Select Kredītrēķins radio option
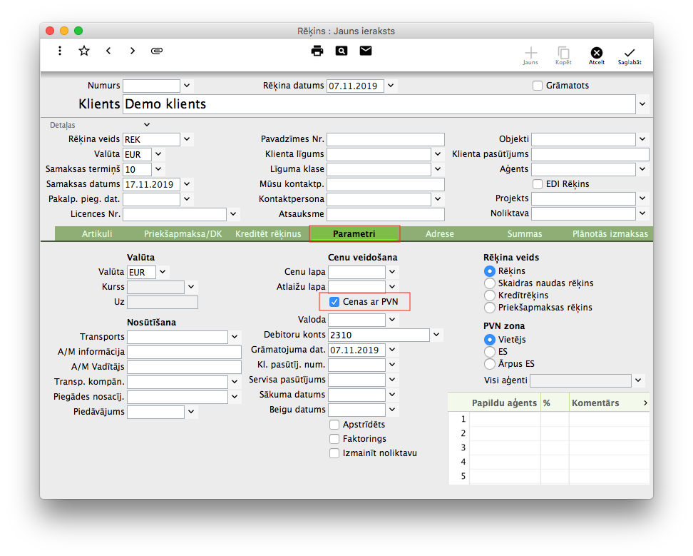 pos(490,295)
